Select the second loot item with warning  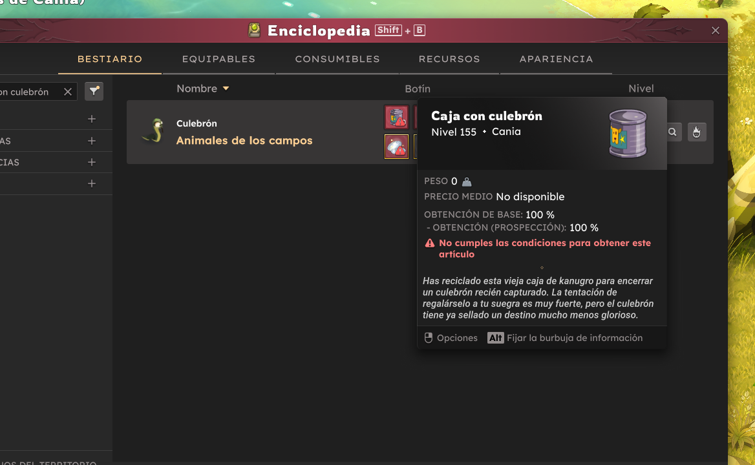point(396,146)
